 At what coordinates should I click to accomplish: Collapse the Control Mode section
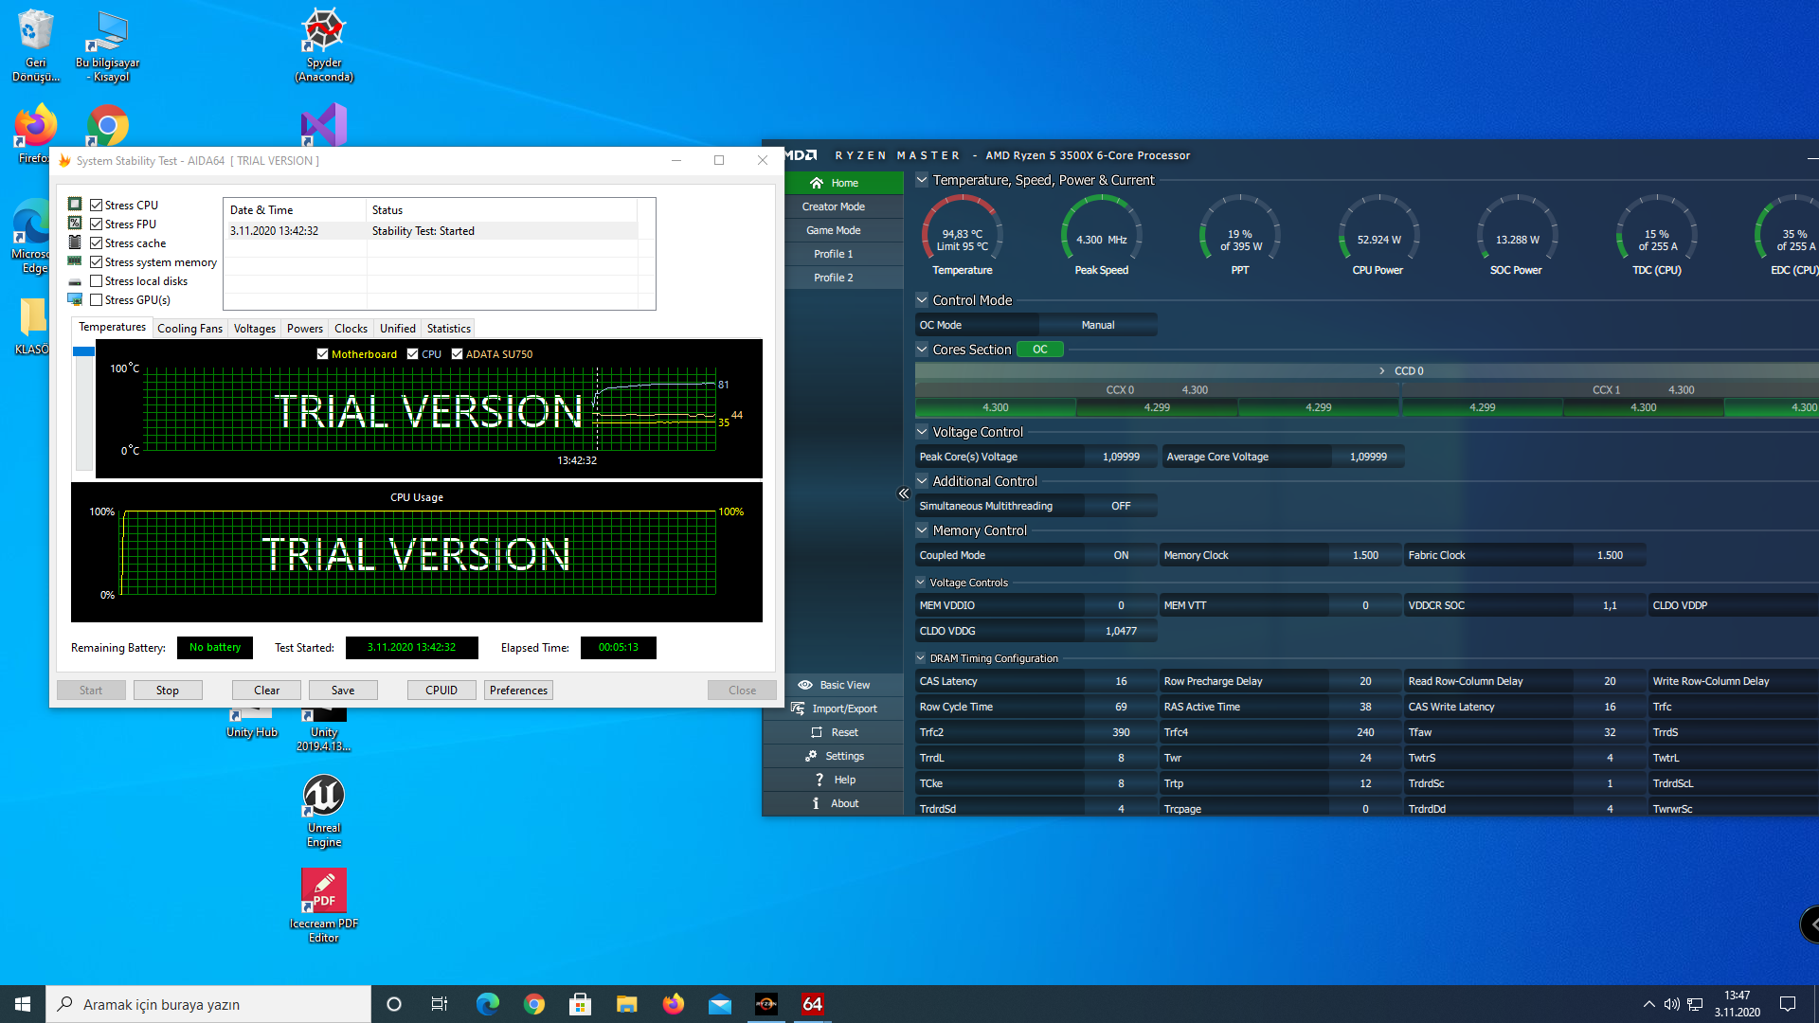pos(922,300)
